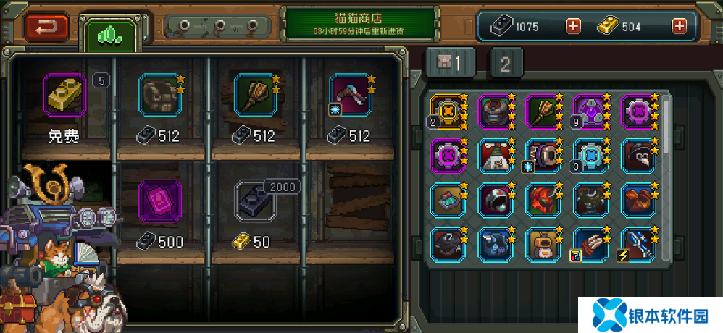Select the green crystal shop tab
The width and height of the screenshot is (723, 333).
(111, 34)
